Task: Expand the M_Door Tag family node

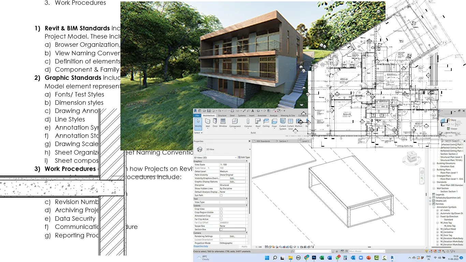Action: click(437, 235)
